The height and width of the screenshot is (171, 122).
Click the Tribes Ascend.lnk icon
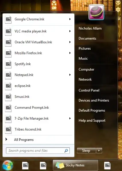click(x=8, y=130)
